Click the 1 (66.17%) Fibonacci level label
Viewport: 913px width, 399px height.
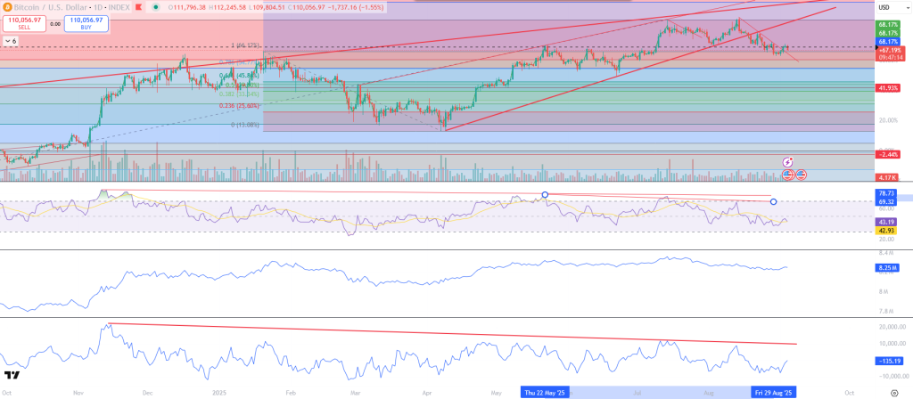pos(246,45)
